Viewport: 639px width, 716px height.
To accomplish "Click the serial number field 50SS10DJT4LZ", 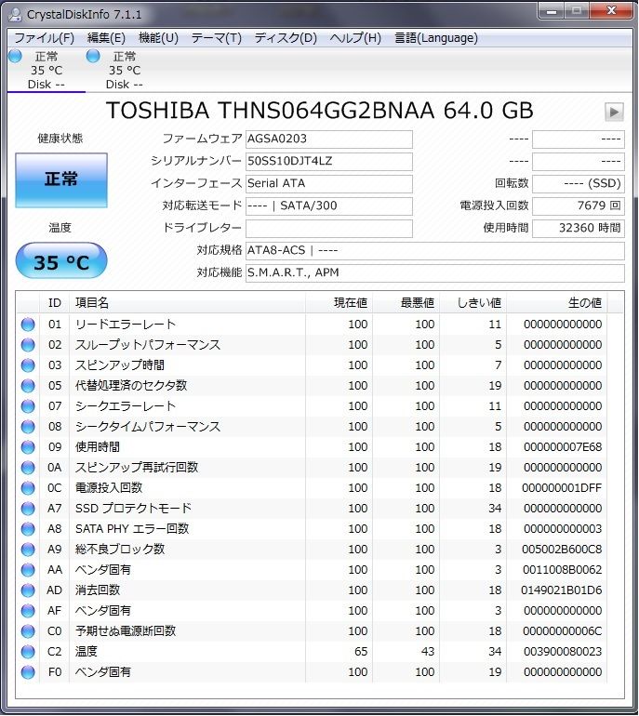I will point(329,161).
